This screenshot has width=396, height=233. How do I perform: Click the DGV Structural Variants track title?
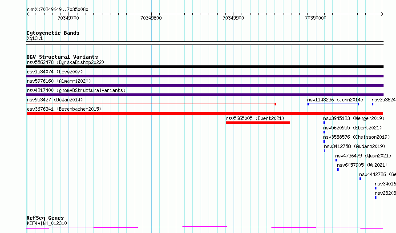point(62,57)
